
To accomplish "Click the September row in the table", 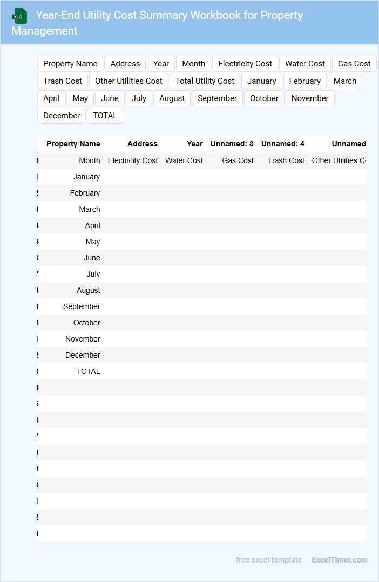I will tap(201, 306).
